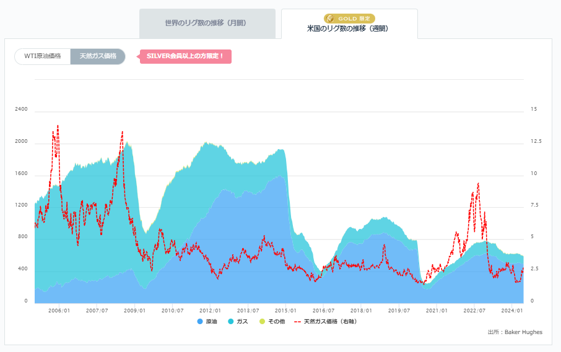The image size is (561, 352).
Task: Click the 2013/07 x-axis label
Action: coord(248,311)
